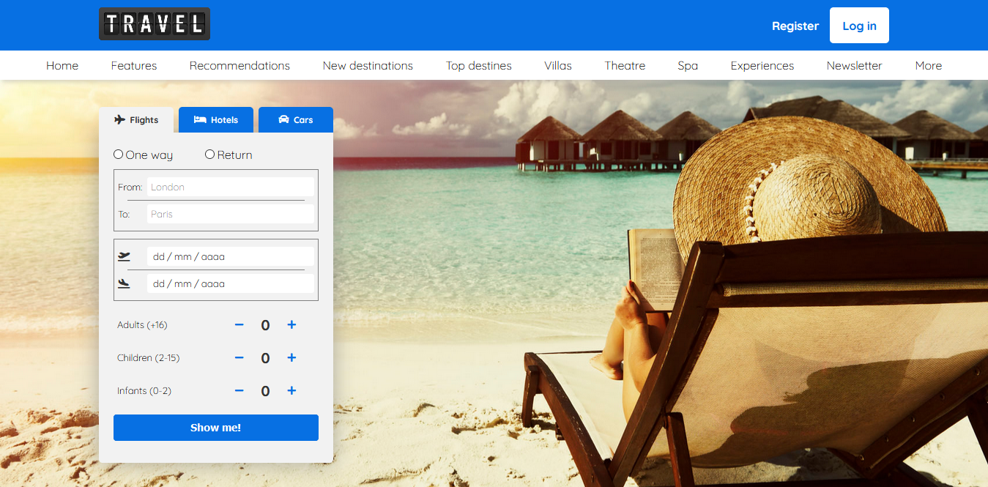The image size is (988, 487).
Task: Click the Log in button
Action: click(x=859, y=26)
